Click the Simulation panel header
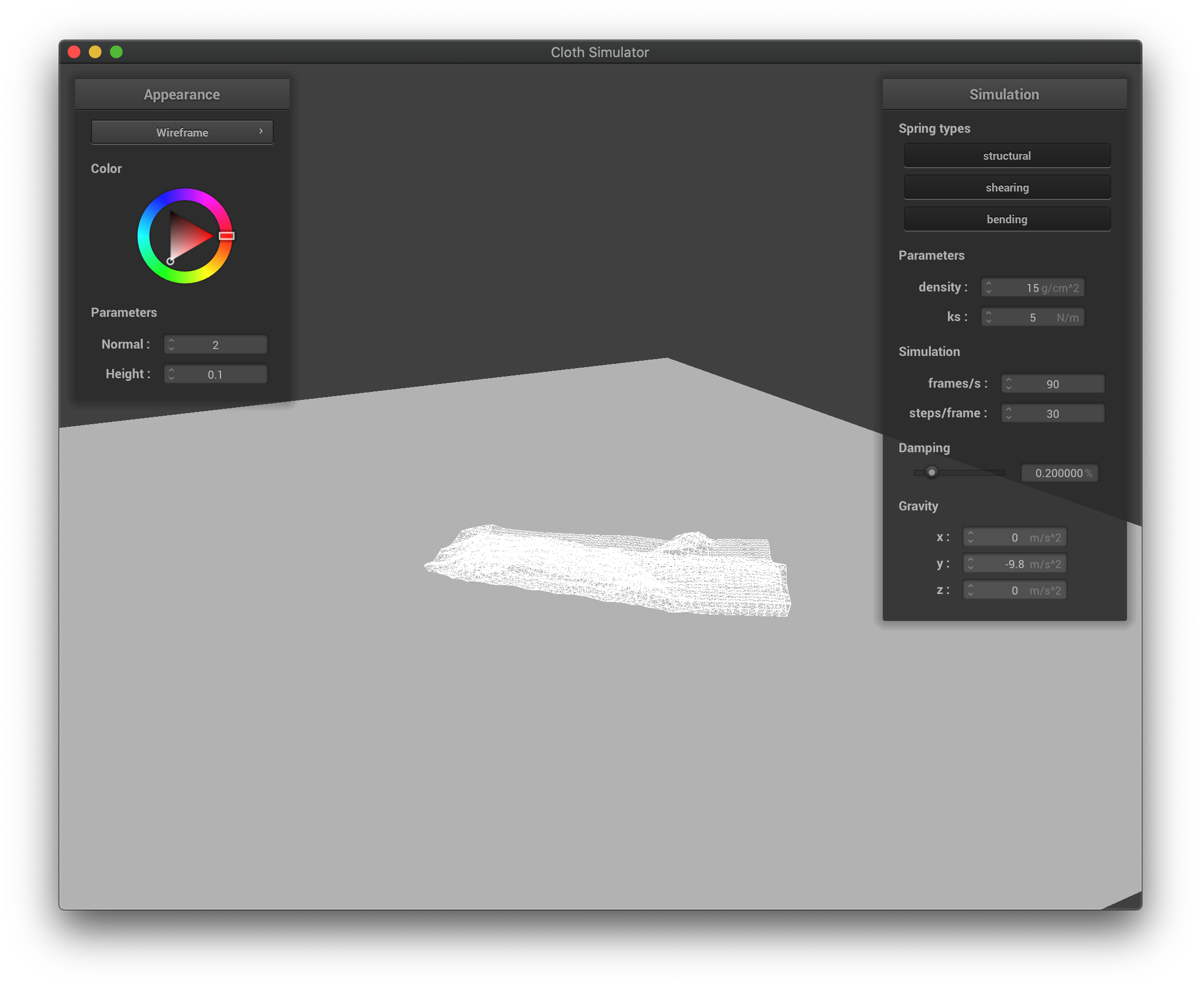 point(1004,95)
